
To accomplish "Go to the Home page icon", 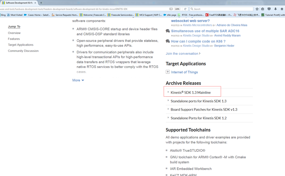I will pos(282,9).
